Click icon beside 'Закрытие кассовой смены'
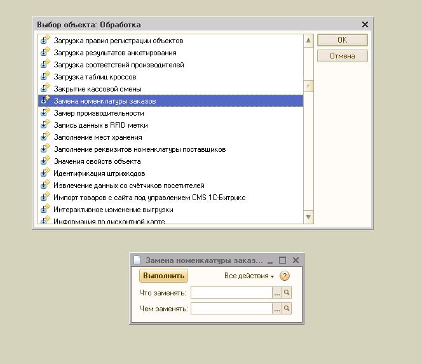This screenshot has height=364, width=422. [45, 89]
